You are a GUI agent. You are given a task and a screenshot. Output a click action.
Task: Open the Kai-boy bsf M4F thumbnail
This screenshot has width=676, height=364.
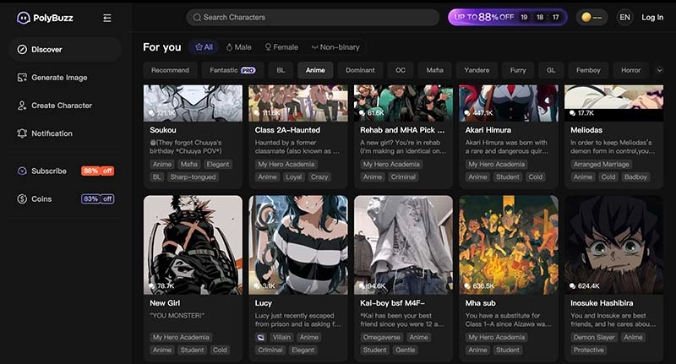(403, 245)
